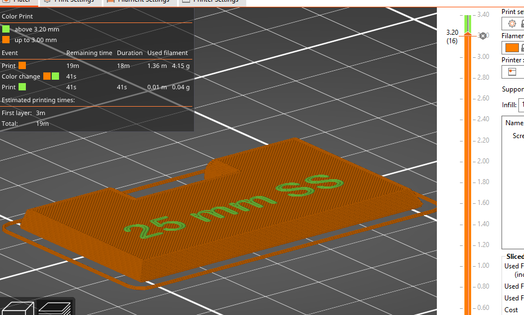This screenshot has height=315, width=524.
Task: Click the orange filament color swatch in sidebar
Action: (512, 48)
